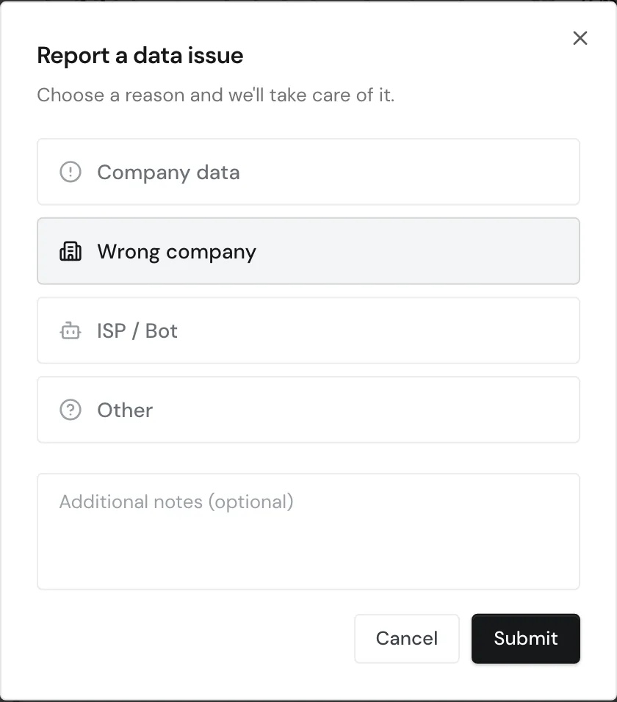Focus the Additional notes text field

(308, 532)
